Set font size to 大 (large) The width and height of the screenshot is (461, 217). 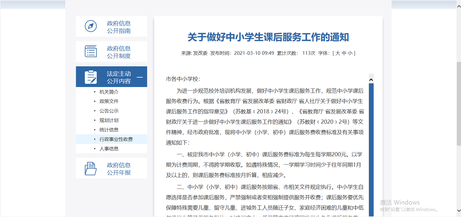point(338,53)
